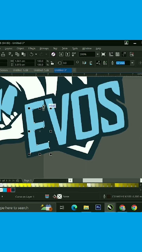Click the Export icon
The image size is (142, 252).
click(67, 54)
